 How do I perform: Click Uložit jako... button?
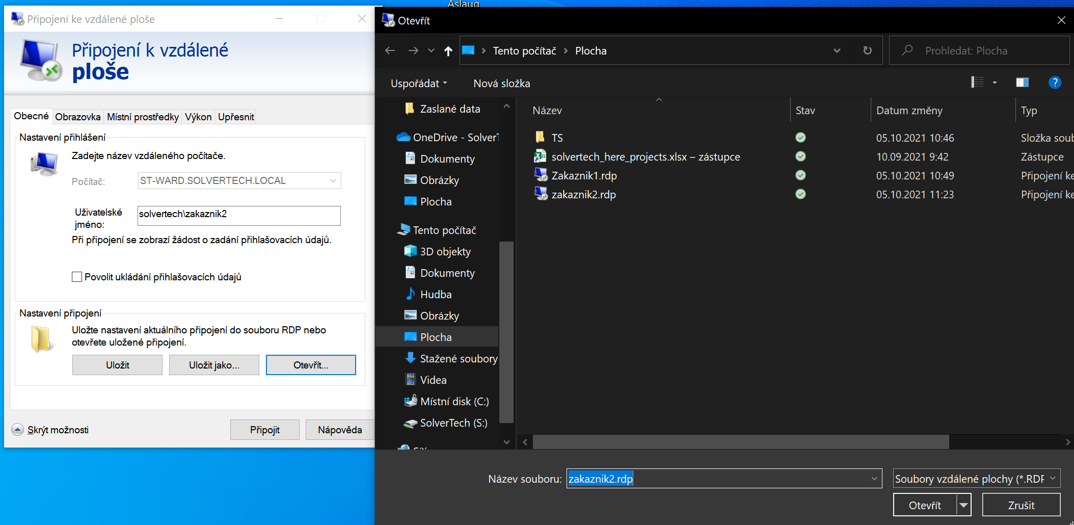click(x=214, y=365)
